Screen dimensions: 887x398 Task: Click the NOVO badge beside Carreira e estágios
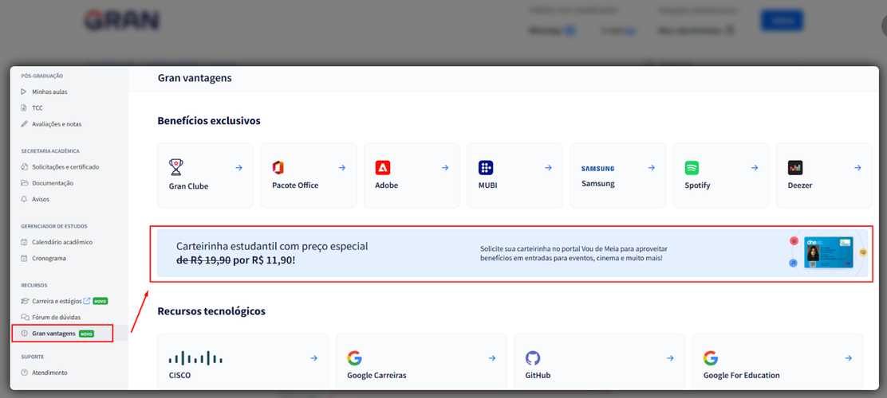pyautogui.click(x=101, y=301)
